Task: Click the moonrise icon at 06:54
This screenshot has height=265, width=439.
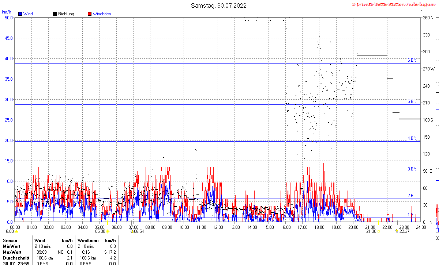Action: pos(132,231)
